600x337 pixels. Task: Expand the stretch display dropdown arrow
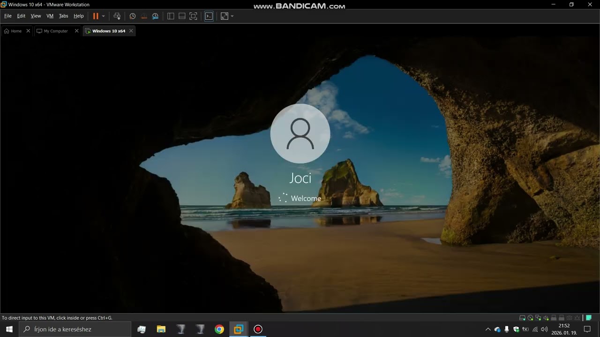(232, 16)
